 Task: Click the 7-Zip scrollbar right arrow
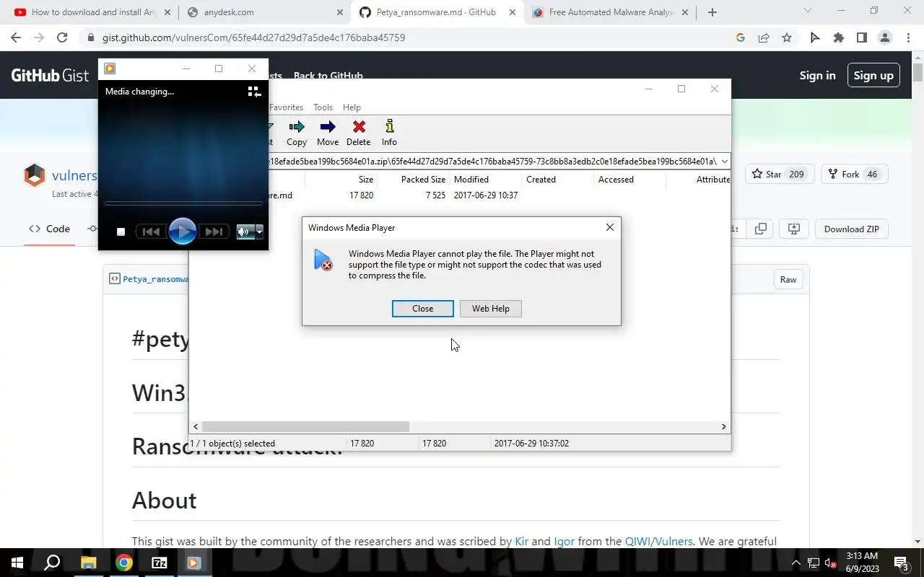click(x=723, y=427)
